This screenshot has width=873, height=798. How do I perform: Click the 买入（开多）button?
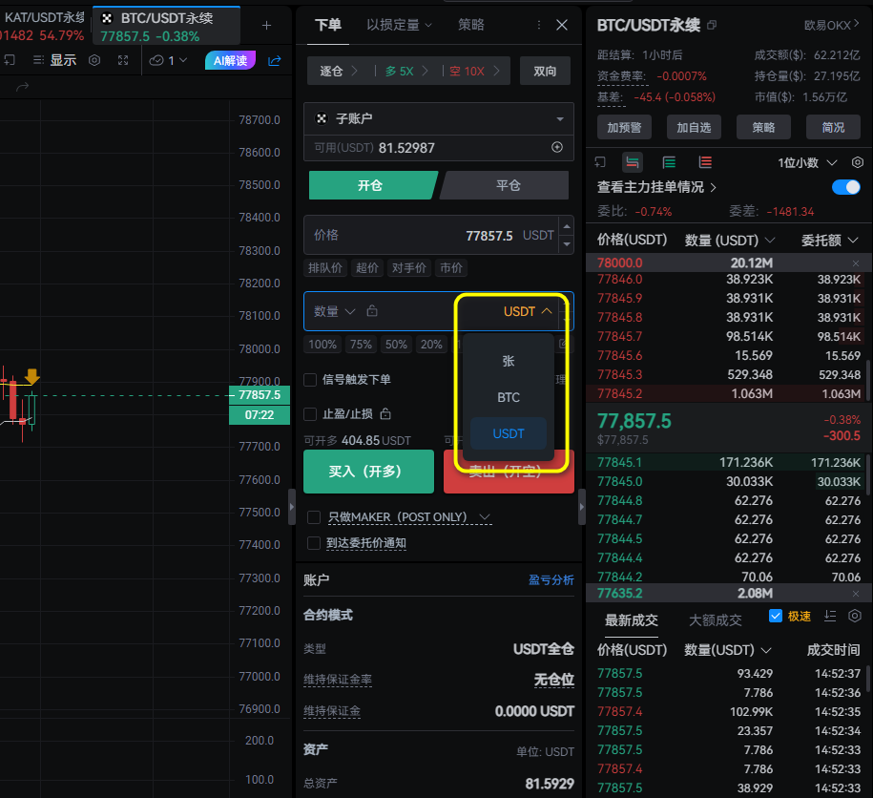369,472
